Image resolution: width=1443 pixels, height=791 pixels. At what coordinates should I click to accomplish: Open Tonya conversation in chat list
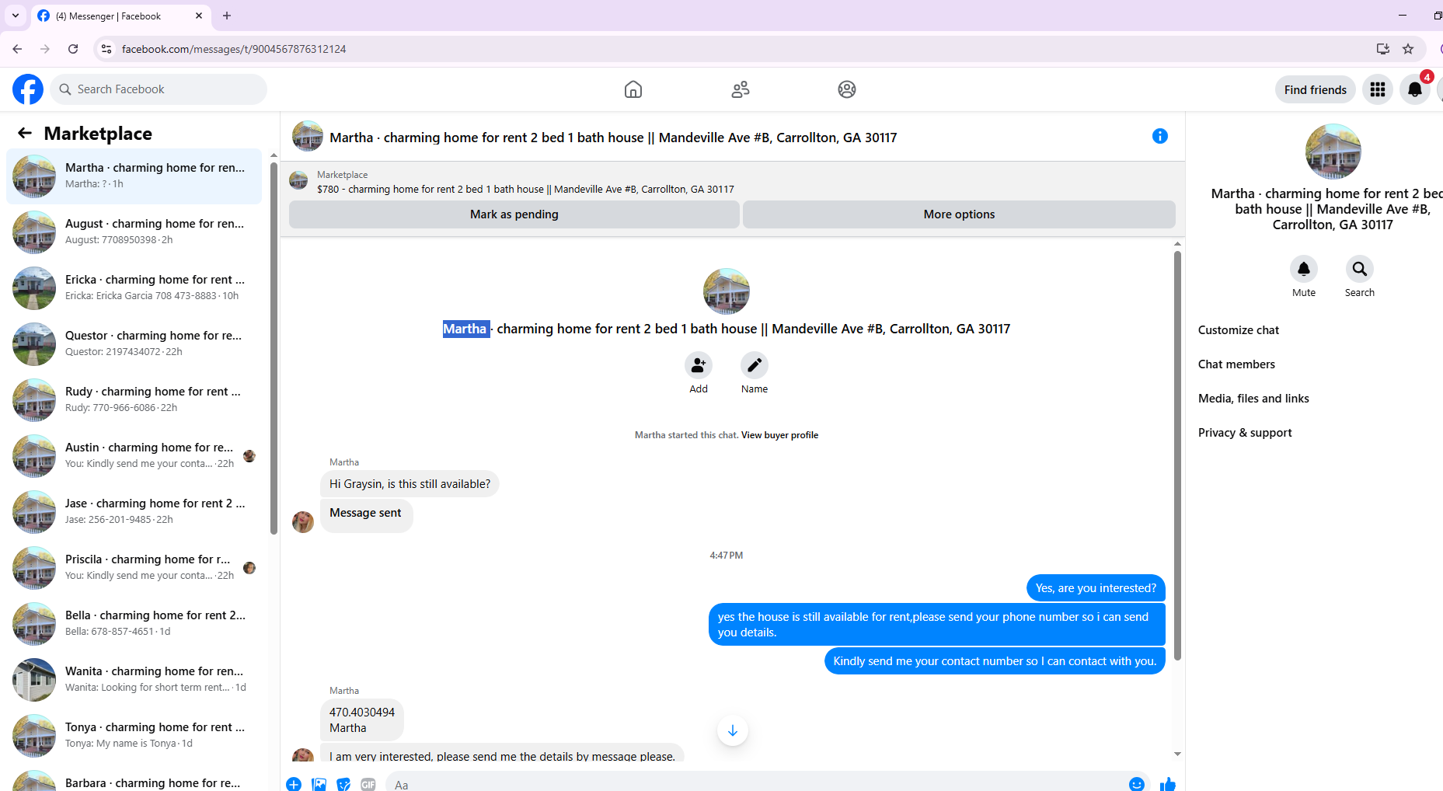[x=134, y=736]
